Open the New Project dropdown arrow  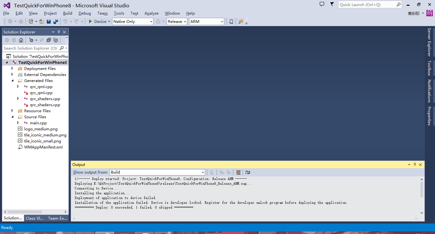click(x=36, y=22)
